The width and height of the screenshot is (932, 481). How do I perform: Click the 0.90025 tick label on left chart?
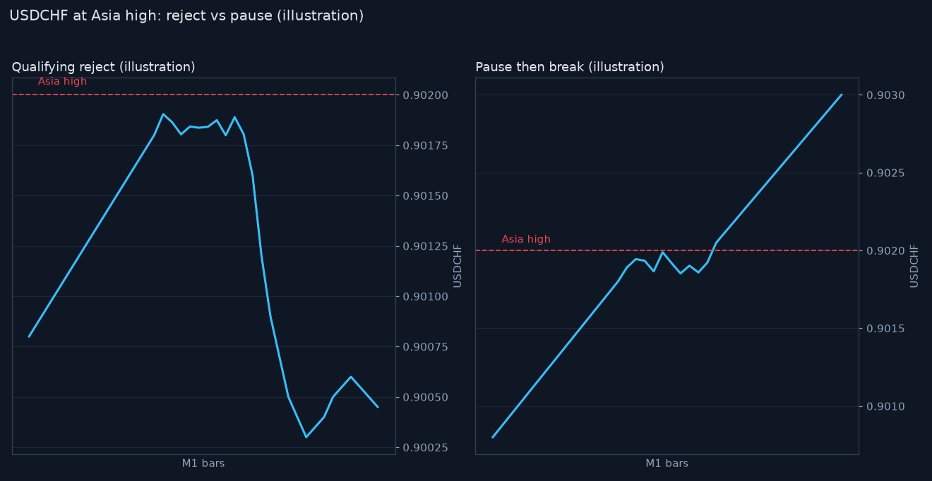(x=426, y=448)
